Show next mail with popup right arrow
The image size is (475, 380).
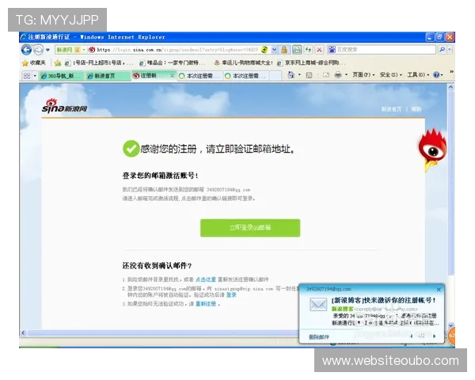435,336
